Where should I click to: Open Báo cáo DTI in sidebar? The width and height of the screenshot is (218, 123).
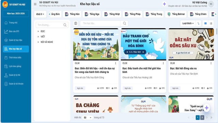(16, 31)
